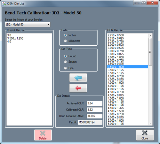Choose the Square die type
The width and height of the screenshot is (160, 144).
[65, 62]
